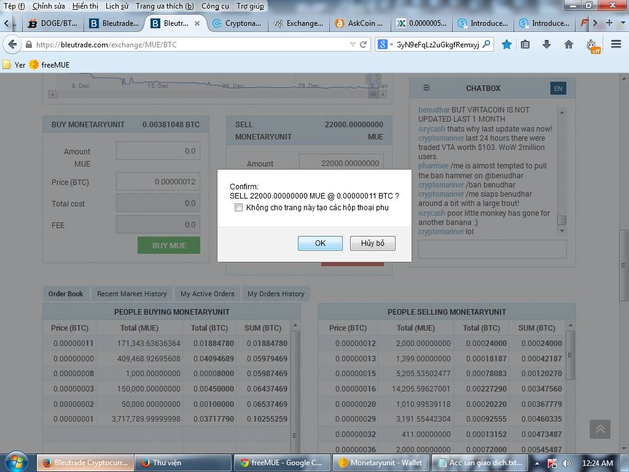Open the Yer bookmark folder
Screen dimensions: 629x472
coord(14,65)
